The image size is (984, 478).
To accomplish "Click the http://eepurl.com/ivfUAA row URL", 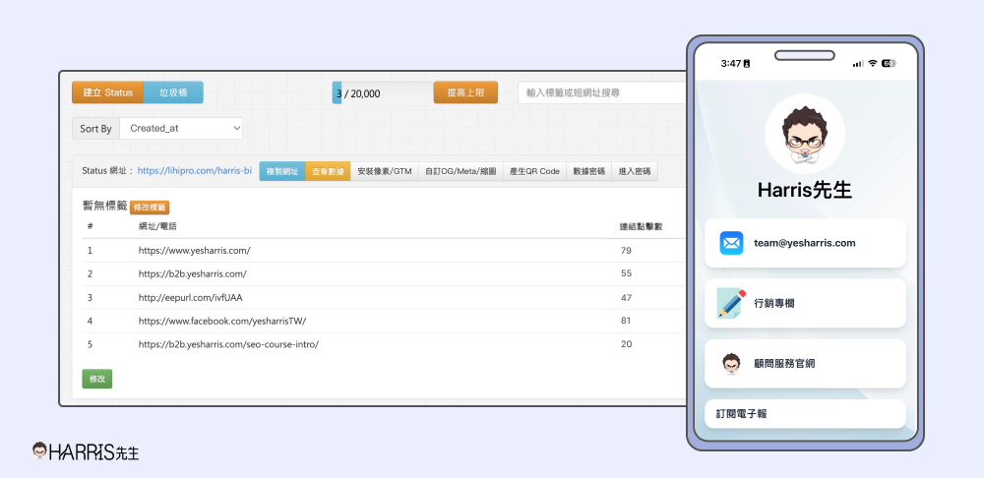I will click(190, 297).
